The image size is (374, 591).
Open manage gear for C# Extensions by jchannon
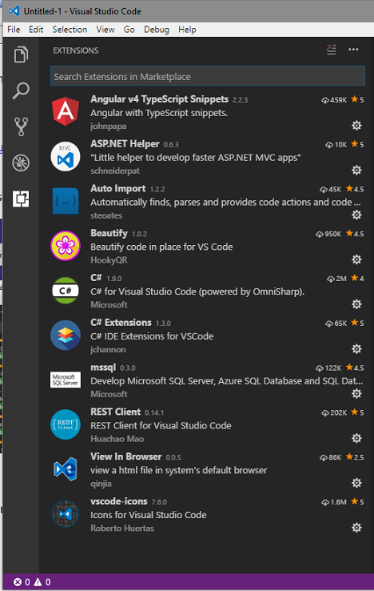click(x=356, y=349)
